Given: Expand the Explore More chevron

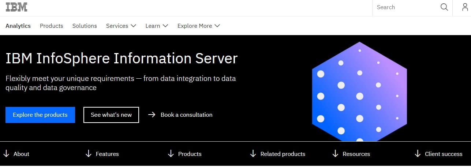Looking at the screenshot, I should [217, 26].
